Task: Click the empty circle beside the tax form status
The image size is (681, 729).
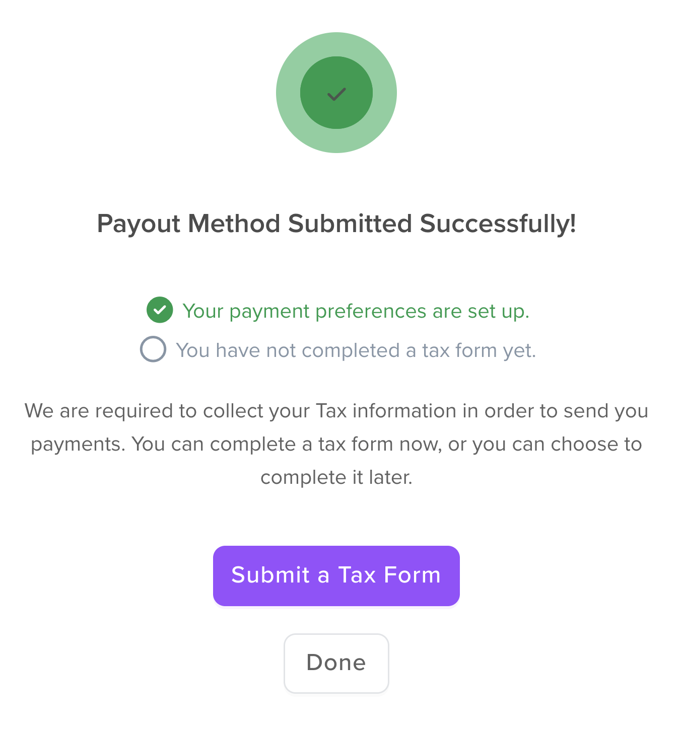Action: pyautogui.click(x=153, y=349)
